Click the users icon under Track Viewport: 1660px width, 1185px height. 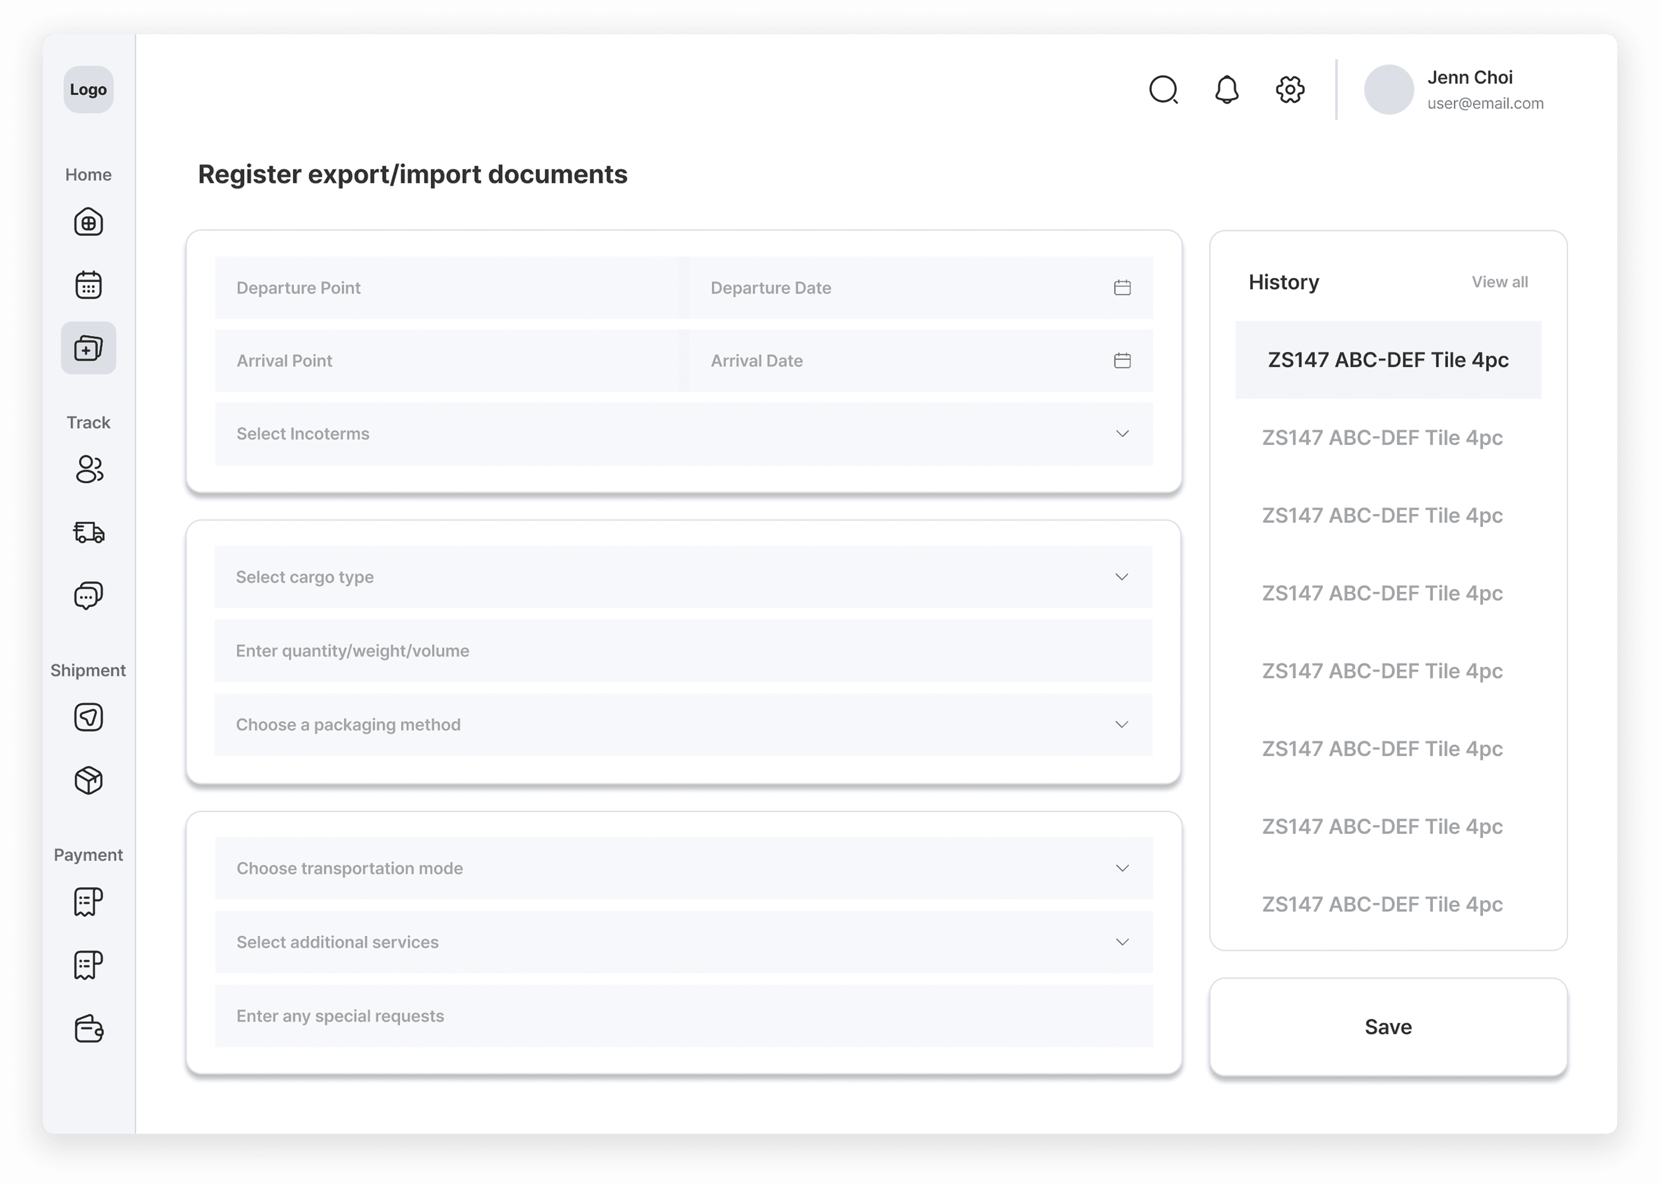tap(88, 469)
